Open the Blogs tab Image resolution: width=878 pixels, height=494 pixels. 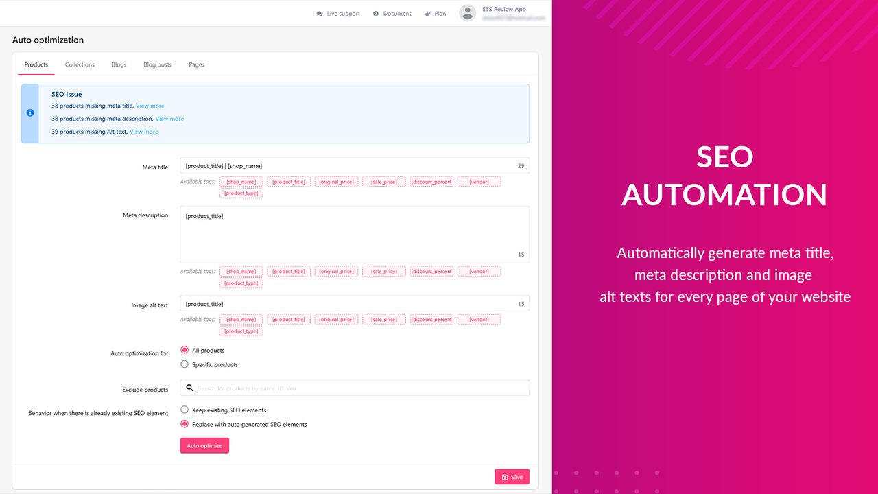point(119,64)
